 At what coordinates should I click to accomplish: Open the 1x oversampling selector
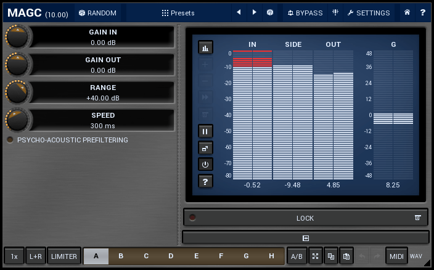click(14, 256)
